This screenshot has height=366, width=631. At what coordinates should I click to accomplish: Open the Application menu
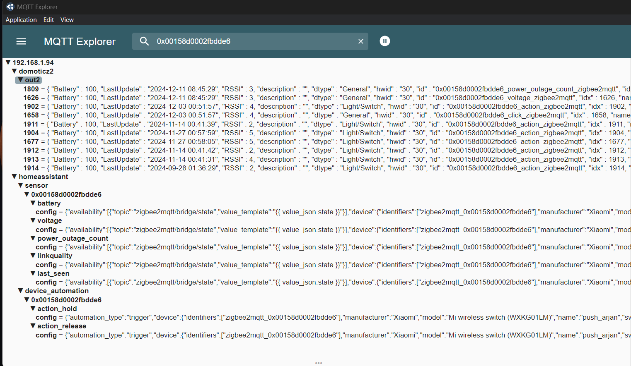coord(21,20)
